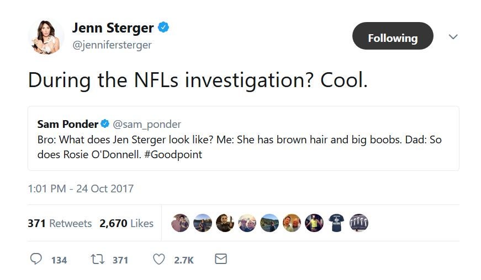This screenshot has height=280, width=481.
Task: Click the @jennifersterger handle
Action: pos(112,44)
